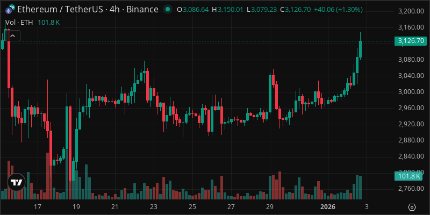Click the date label 21 on time axis

click(115, 206)
